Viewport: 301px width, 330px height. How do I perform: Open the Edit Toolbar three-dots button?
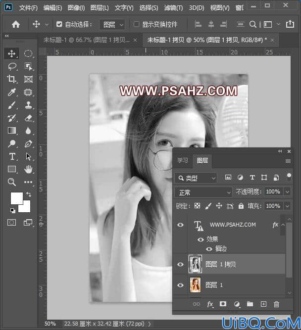(x=28, y=182)
